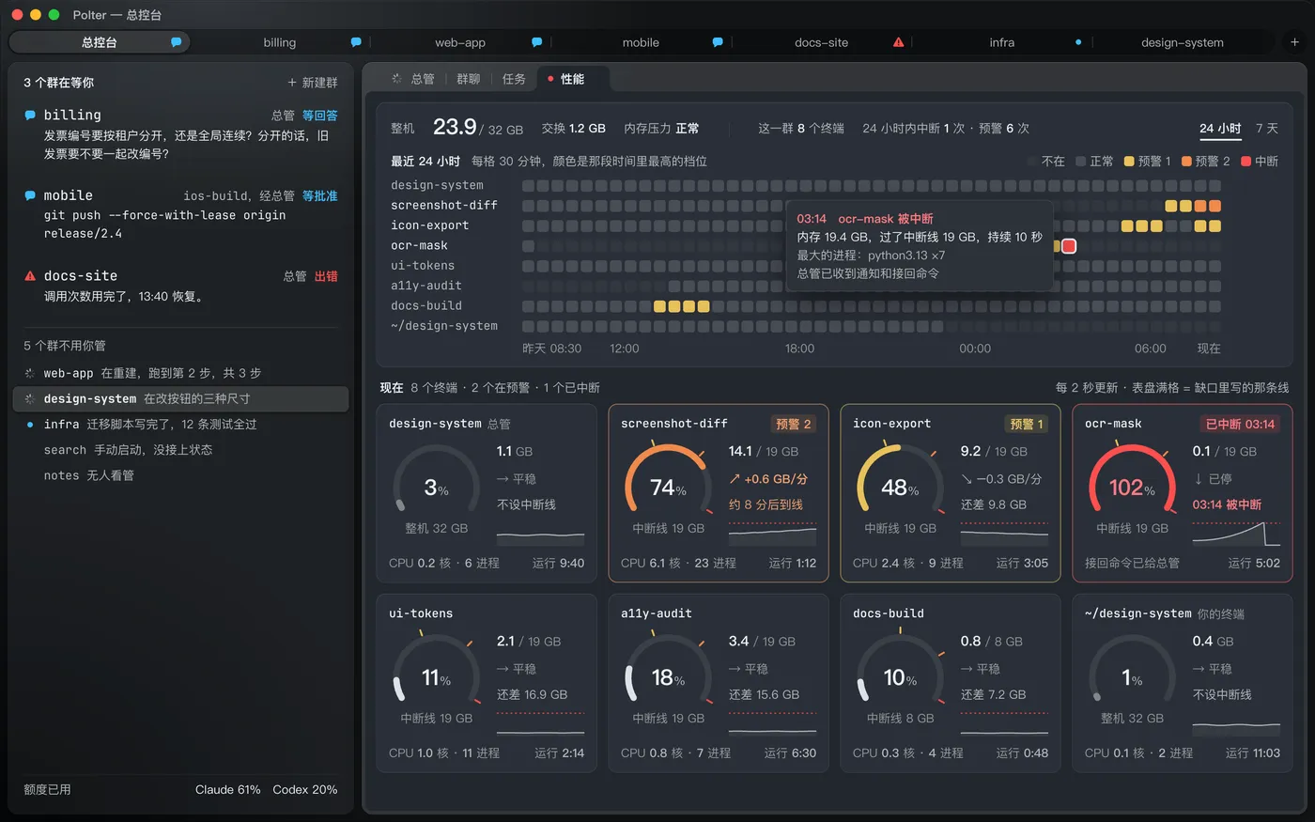Open the design-system window tab
Screen dimensions: 1315x822
point(1182,42)
